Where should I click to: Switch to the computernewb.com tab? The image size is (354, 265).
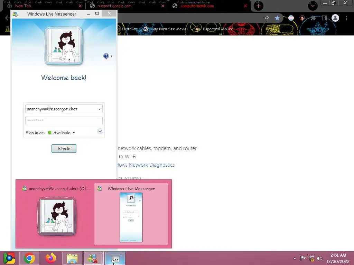click(x=197, y=6)
